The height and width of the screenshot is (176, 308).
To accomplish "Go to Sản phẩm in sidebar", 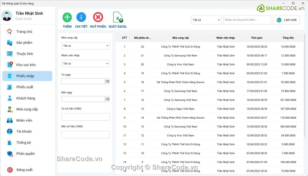I will click(x=24, y=43).
